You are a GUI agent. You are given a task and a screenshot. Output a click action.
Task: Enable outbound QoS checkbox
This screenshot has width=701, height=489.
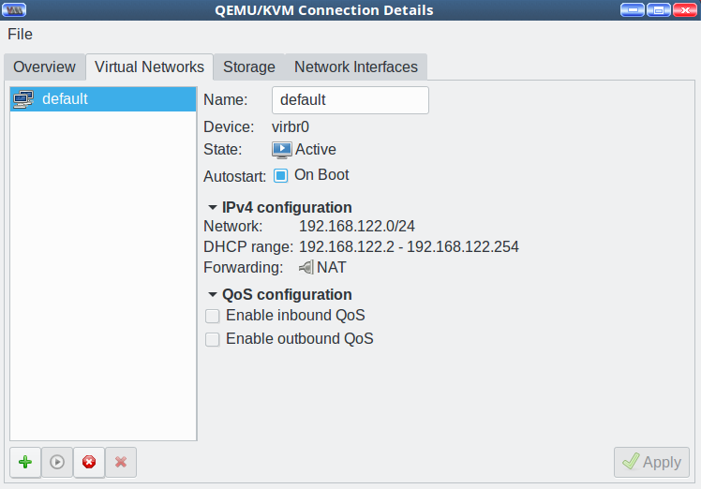pos(213,339)
